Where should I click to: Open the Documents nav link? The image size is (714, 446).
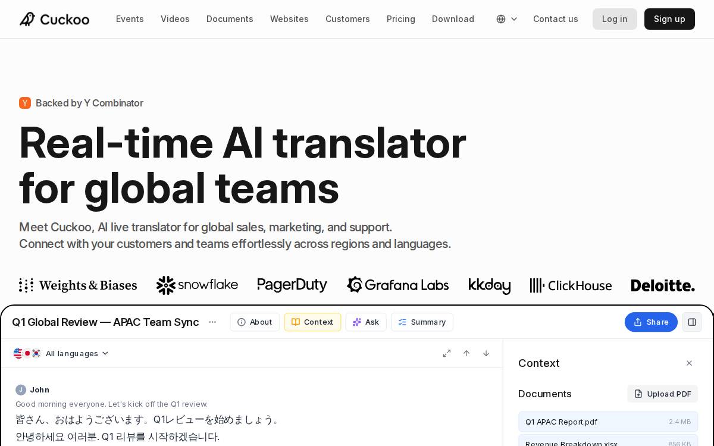coord(230,19)
